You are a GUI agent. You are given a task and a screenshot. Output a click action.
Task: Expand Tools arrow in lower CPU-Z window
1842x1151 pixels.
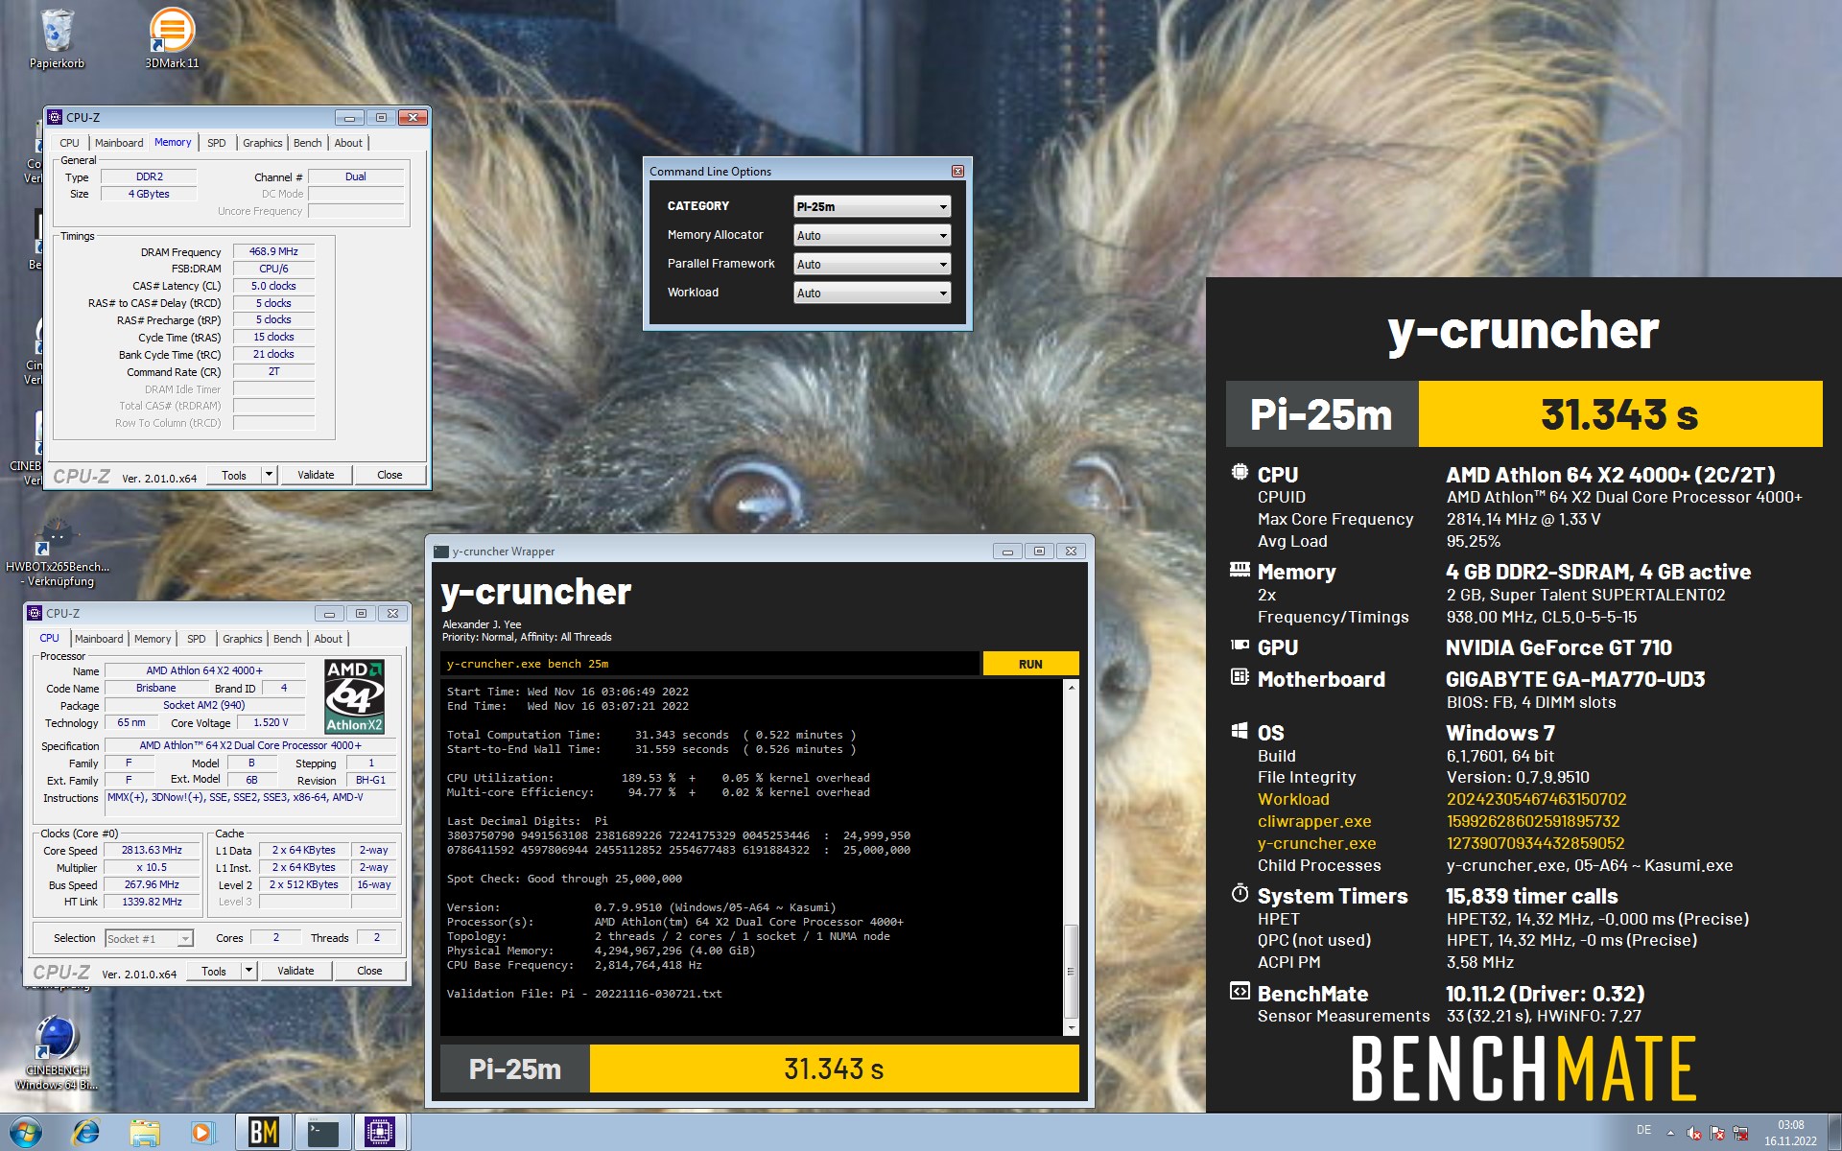(x=248, y=971)
